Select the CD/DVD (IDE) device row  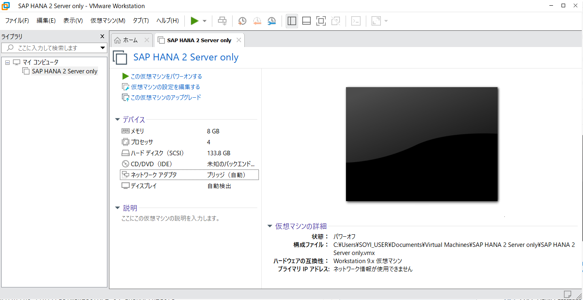(189, 164)
